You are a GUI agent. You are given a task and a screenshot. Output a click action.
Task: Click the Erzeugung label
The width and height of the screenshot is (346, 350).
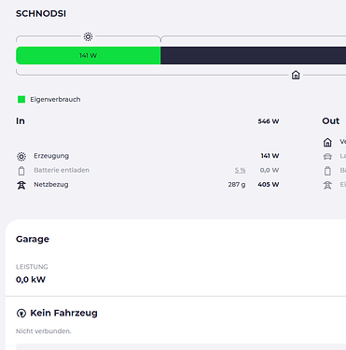[x=51, y=156]
